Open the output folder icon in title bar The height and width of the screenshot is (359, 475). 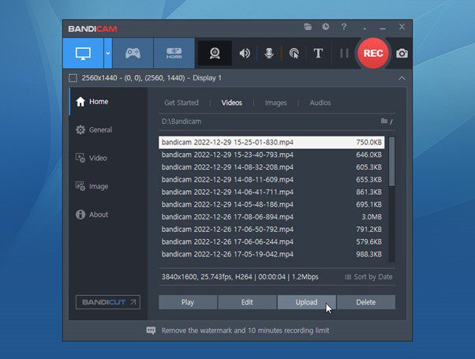[x=308, y=27]
